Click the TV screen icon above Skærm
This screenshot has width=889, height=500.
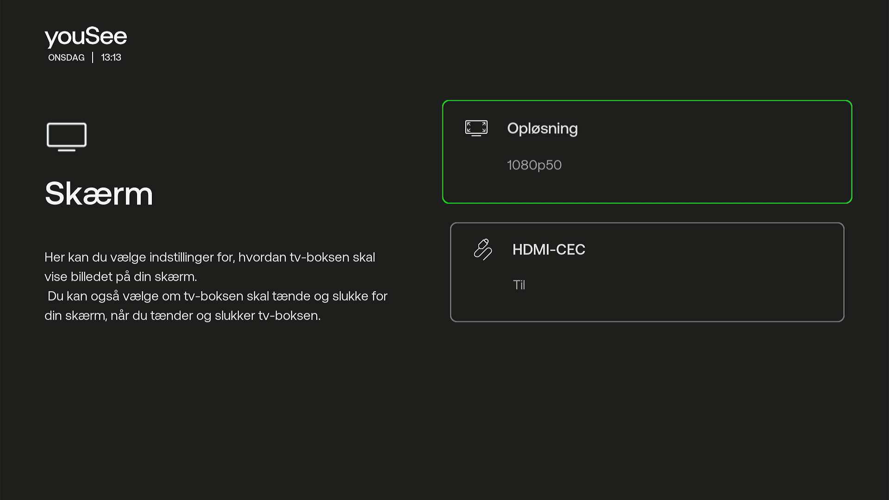click(67, 137)
